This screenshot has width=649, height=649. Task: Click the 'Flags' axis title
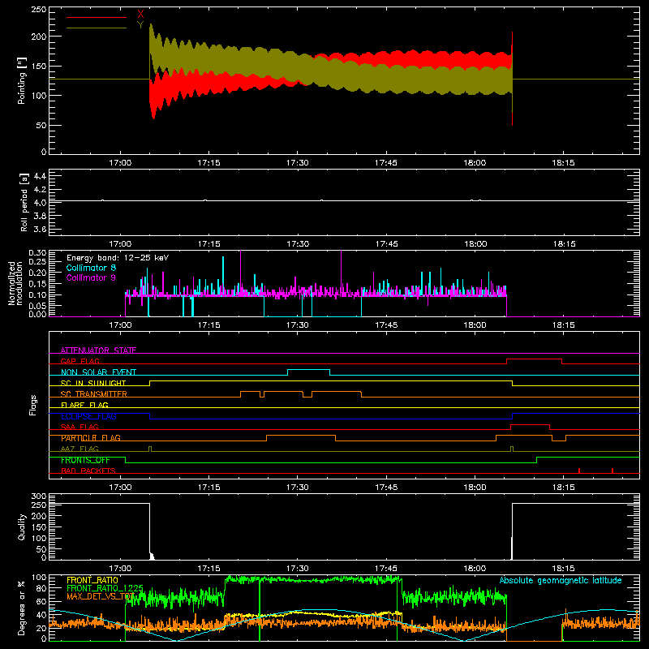click(32, 405)
